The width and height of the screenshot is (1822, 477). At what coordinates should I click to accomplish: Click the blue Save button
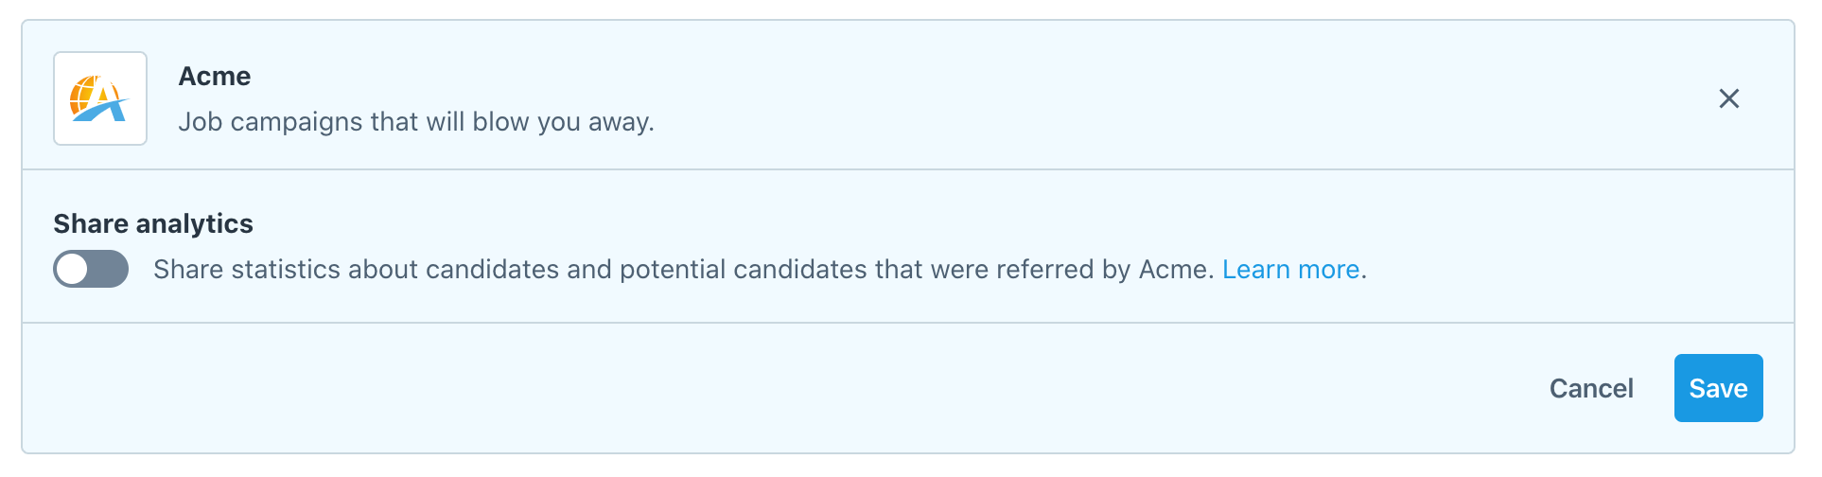[1717, 388]
